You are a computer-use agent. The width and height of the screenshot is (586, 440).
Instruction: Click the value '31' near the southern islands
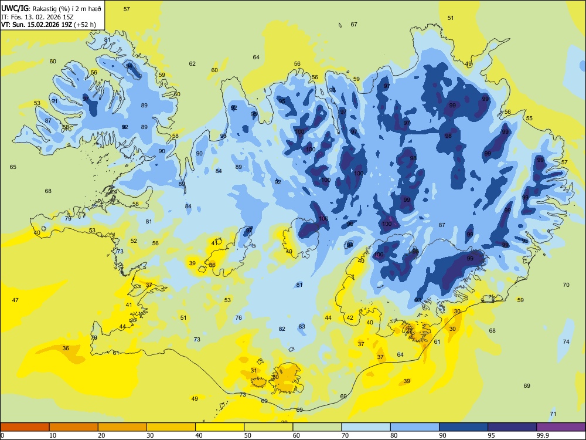(254, 370)
